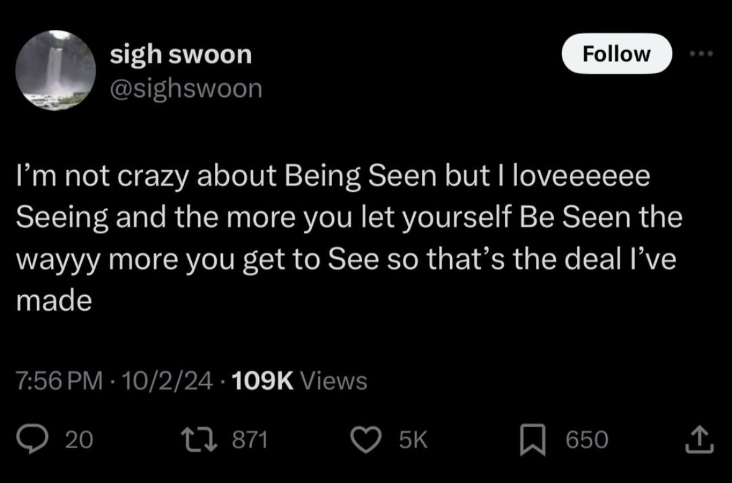Follow the sigh swoon account
The image size is (732, 483).
tap(616, 54)
